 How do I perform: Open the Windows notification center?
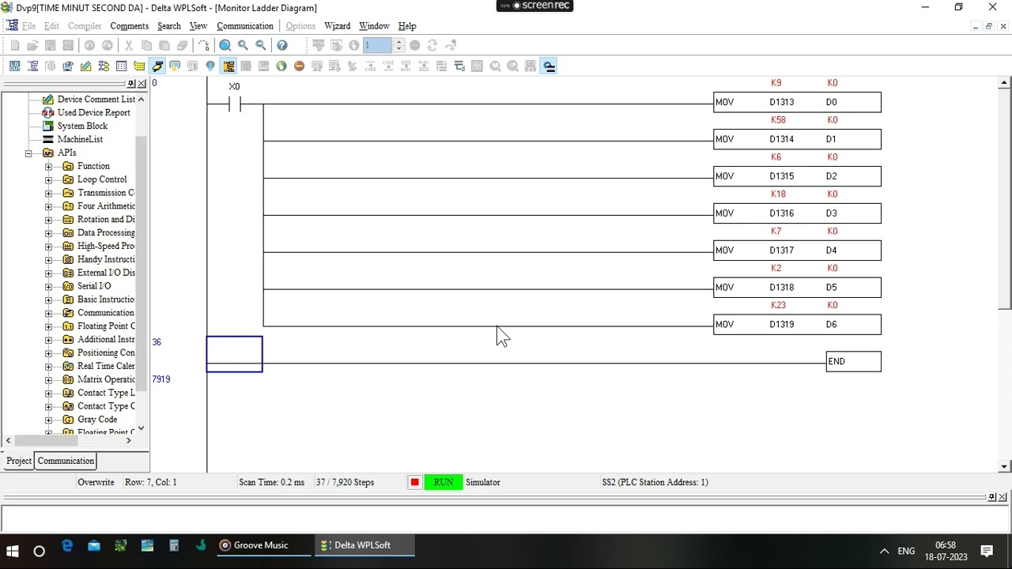pos(987,551)
